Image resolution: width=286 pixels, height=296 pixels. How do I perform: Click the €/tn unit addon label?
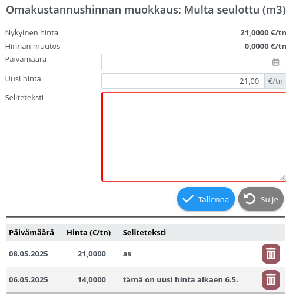pos(275,81)
